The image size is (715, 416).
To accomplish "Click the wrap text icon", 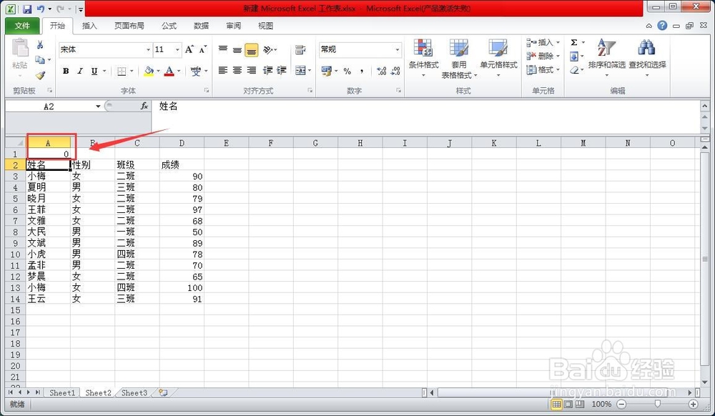I will coord(300,49).
